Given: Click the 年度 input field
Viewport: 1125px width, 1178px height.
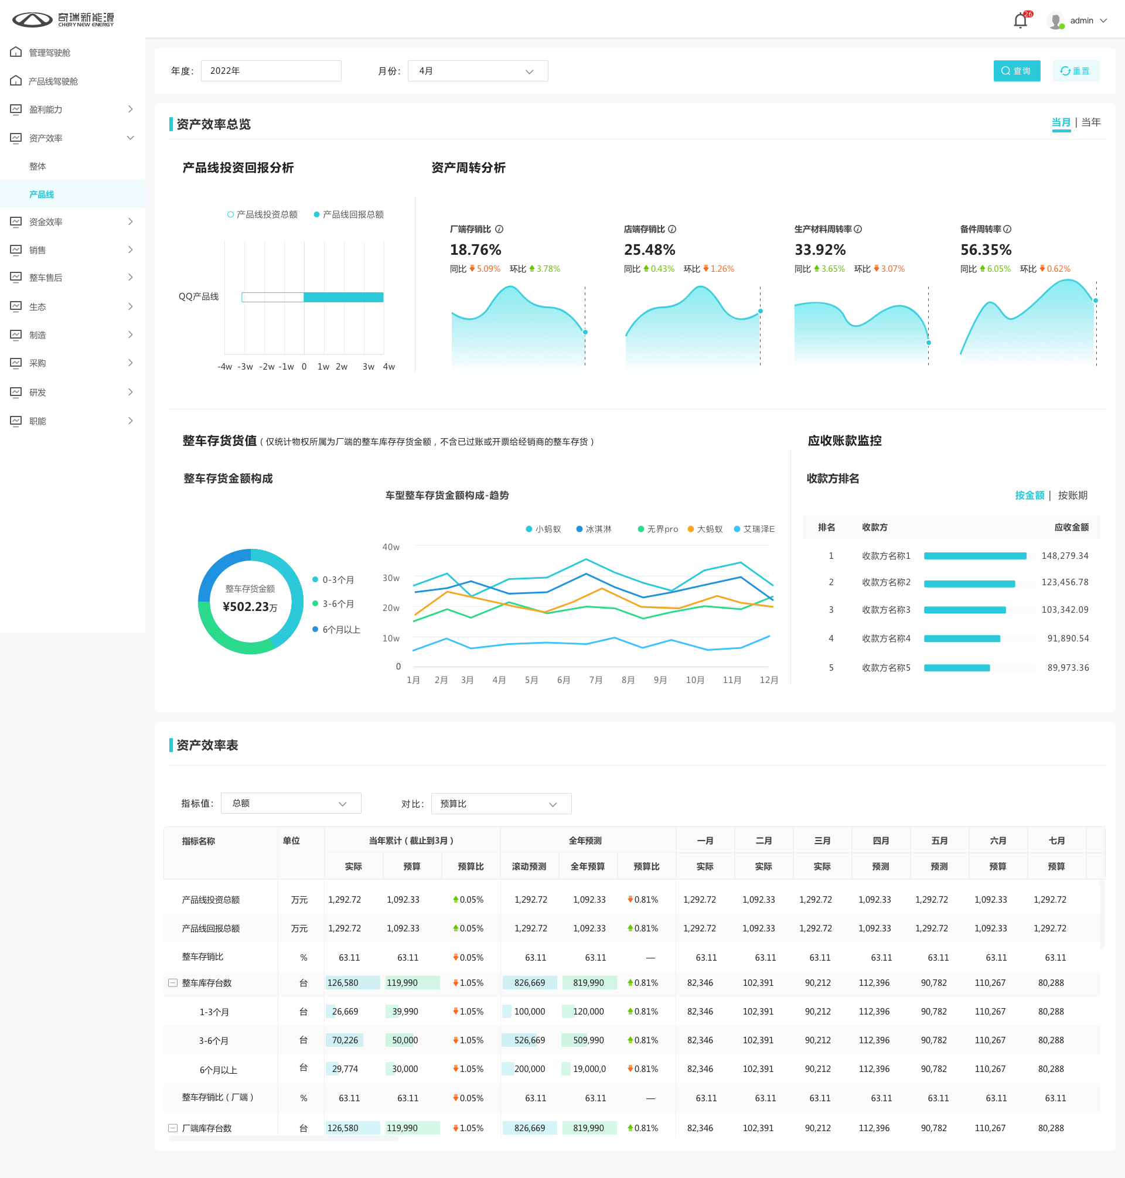Looking at the screenshot, I should (x=271, y=71).
